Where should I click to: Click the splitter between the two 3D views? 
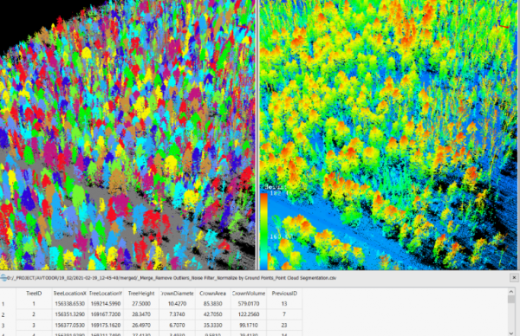[x=257, y=135]
